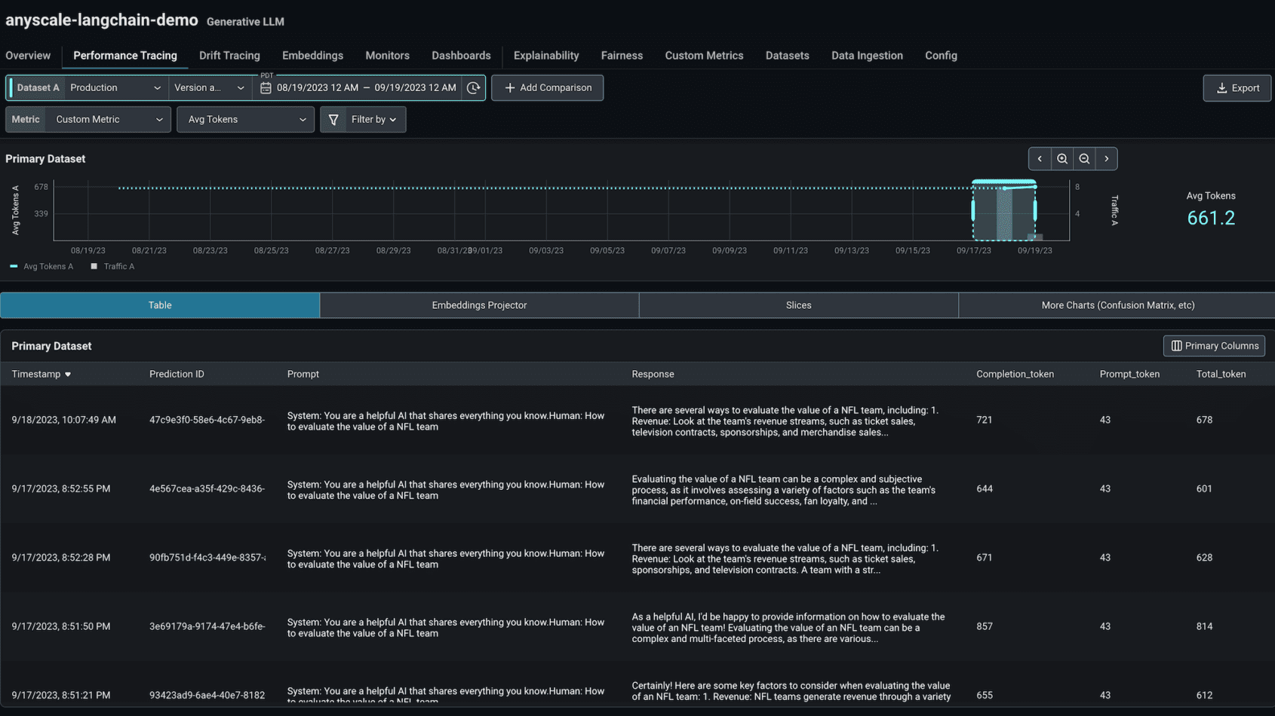Zoom out on the Primary Dataset chart
The height and width of the screenshot is (716, 1275).
1084,158
